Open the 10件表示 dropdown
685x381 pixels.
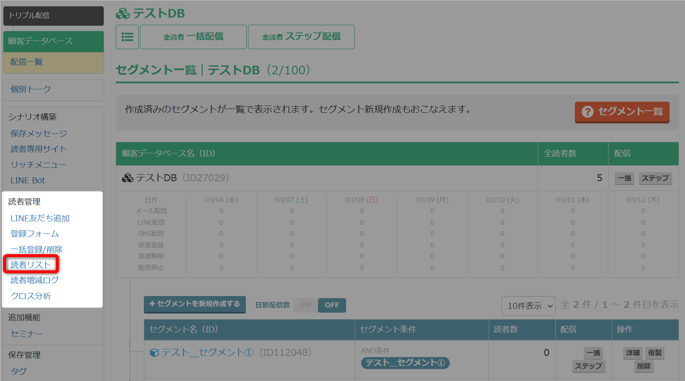528,306
